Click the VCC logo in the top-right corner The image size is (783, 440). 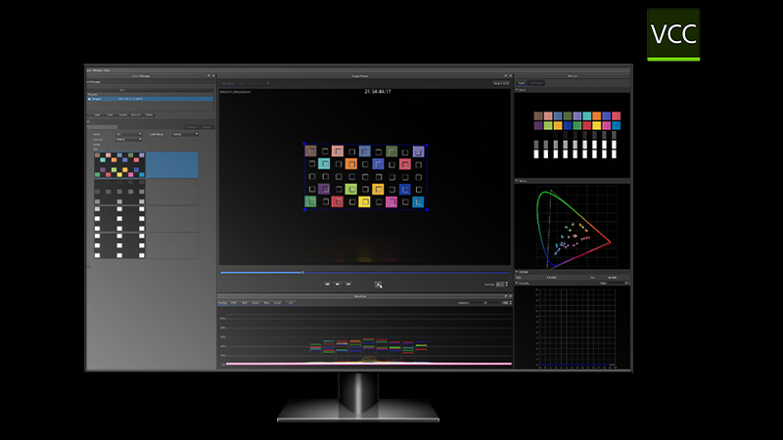coord(673,34)
